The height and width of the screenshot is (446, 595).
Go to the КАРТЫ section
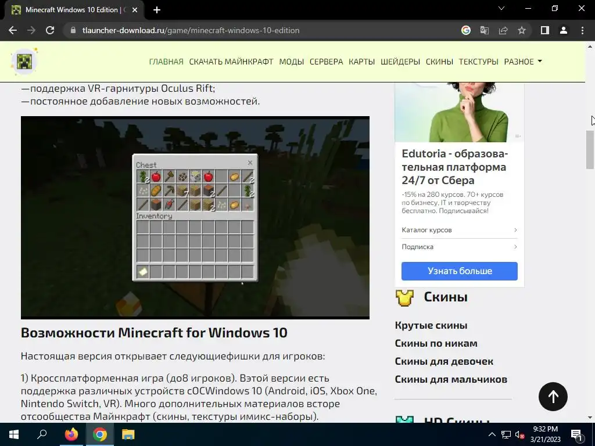361,62
